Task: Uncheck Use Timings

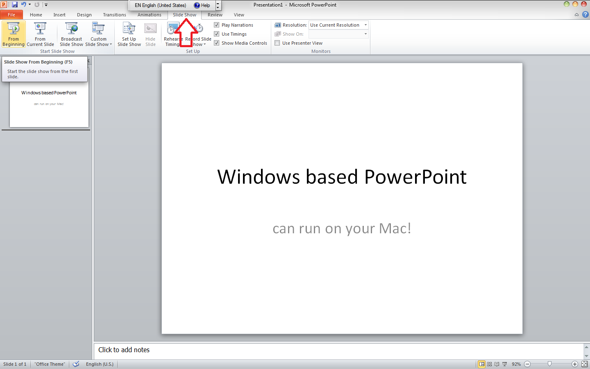Action: (x=217, y=34)
